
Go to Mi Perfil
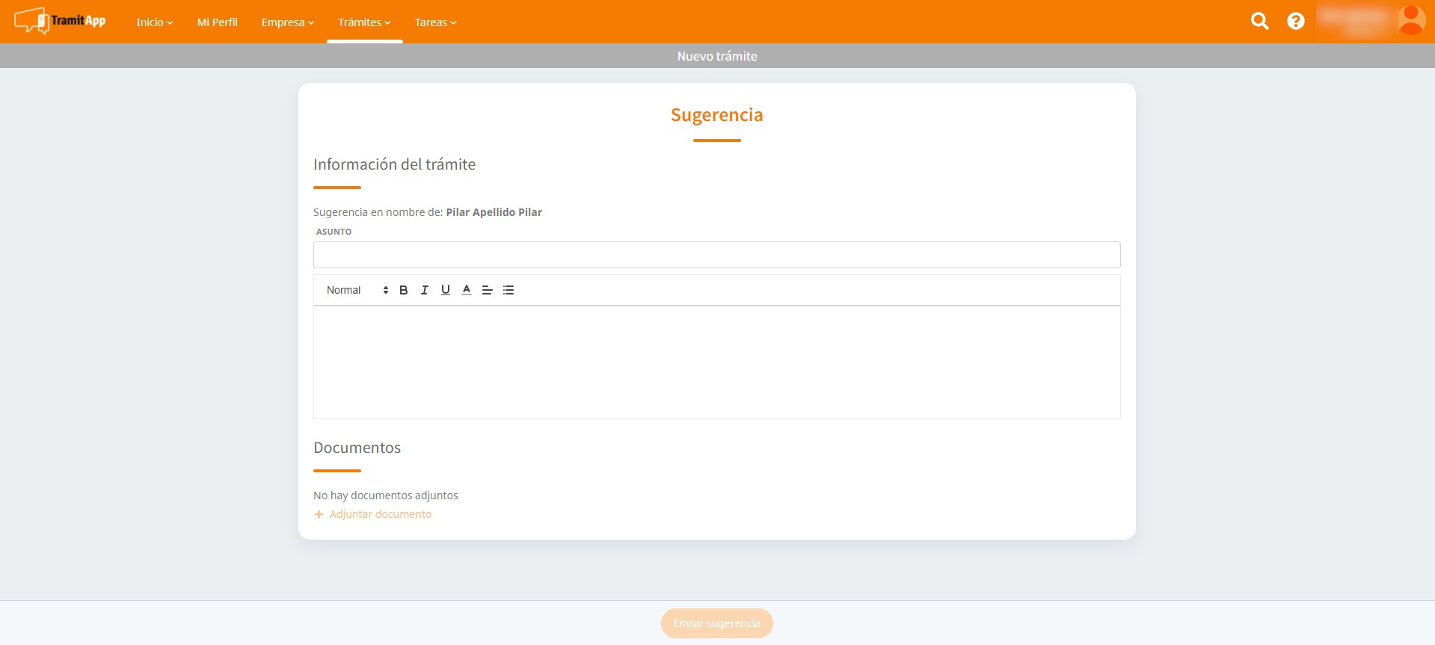(x=217, y=22)
